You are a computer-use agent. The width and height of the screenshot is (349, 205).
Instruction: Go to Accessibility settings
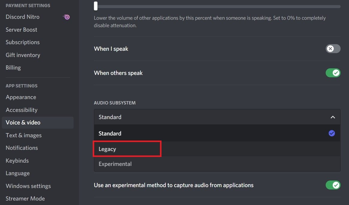22,110
